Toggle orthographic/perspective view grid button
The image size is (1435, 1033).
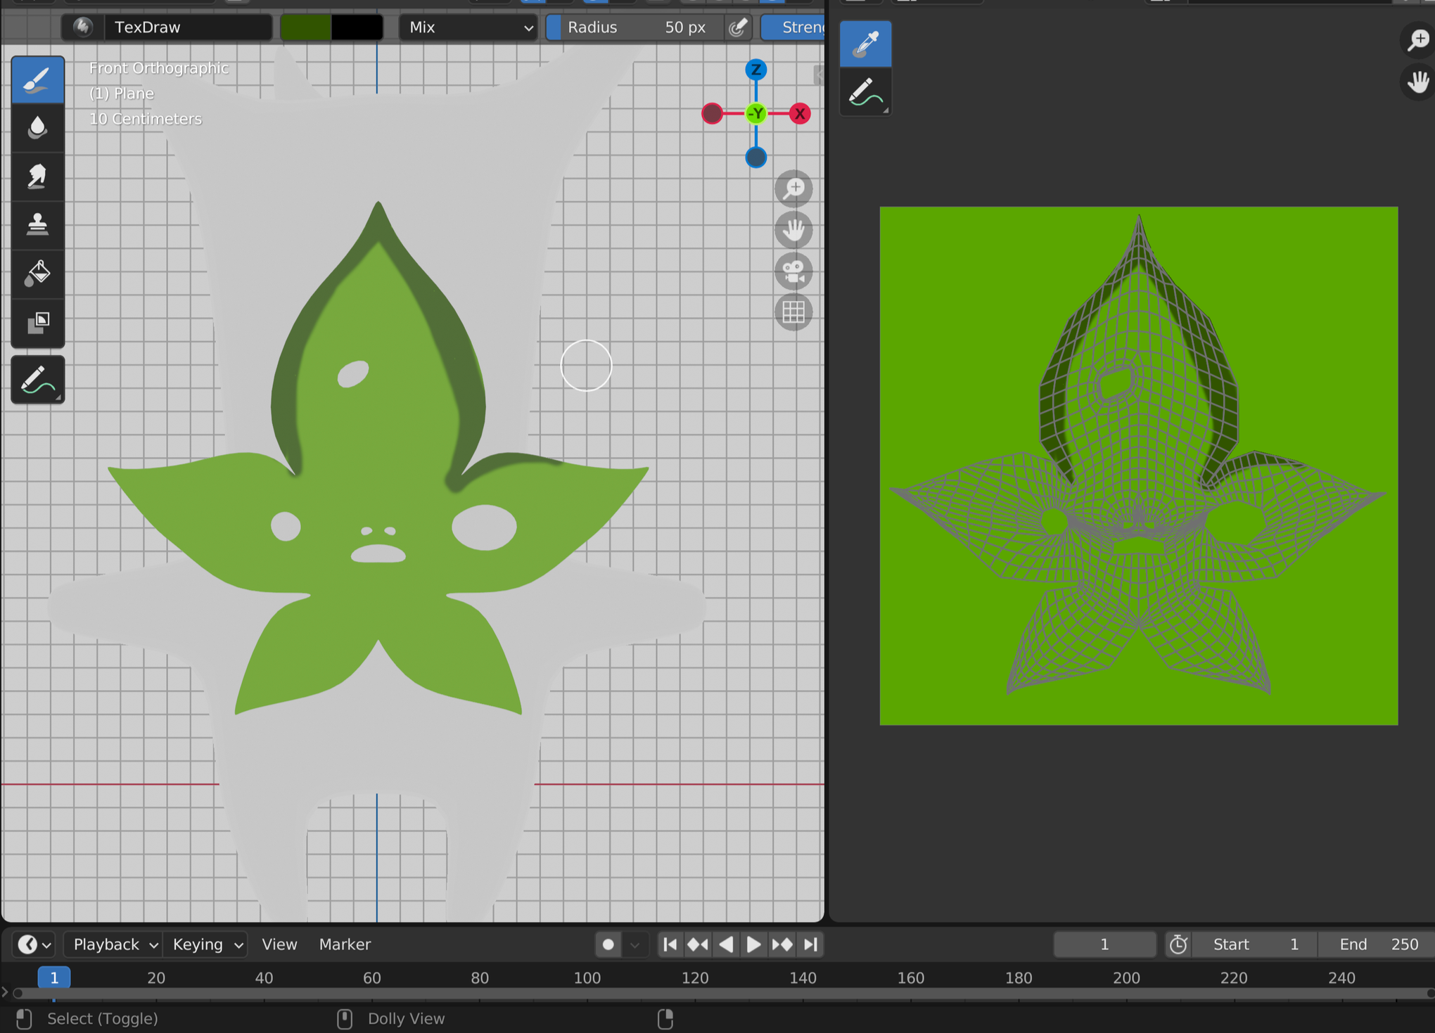793,312
